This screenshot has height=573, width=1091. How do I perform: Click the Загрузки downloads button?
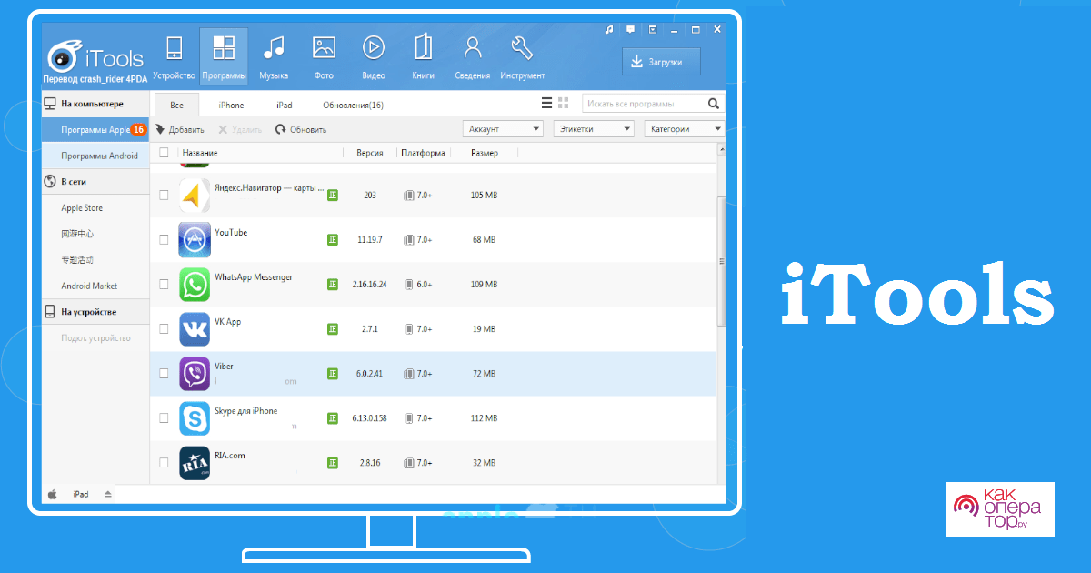pos(661,62)
